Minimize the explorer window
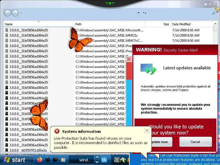This screenshot has width=220, height=165. pos(205,5)
